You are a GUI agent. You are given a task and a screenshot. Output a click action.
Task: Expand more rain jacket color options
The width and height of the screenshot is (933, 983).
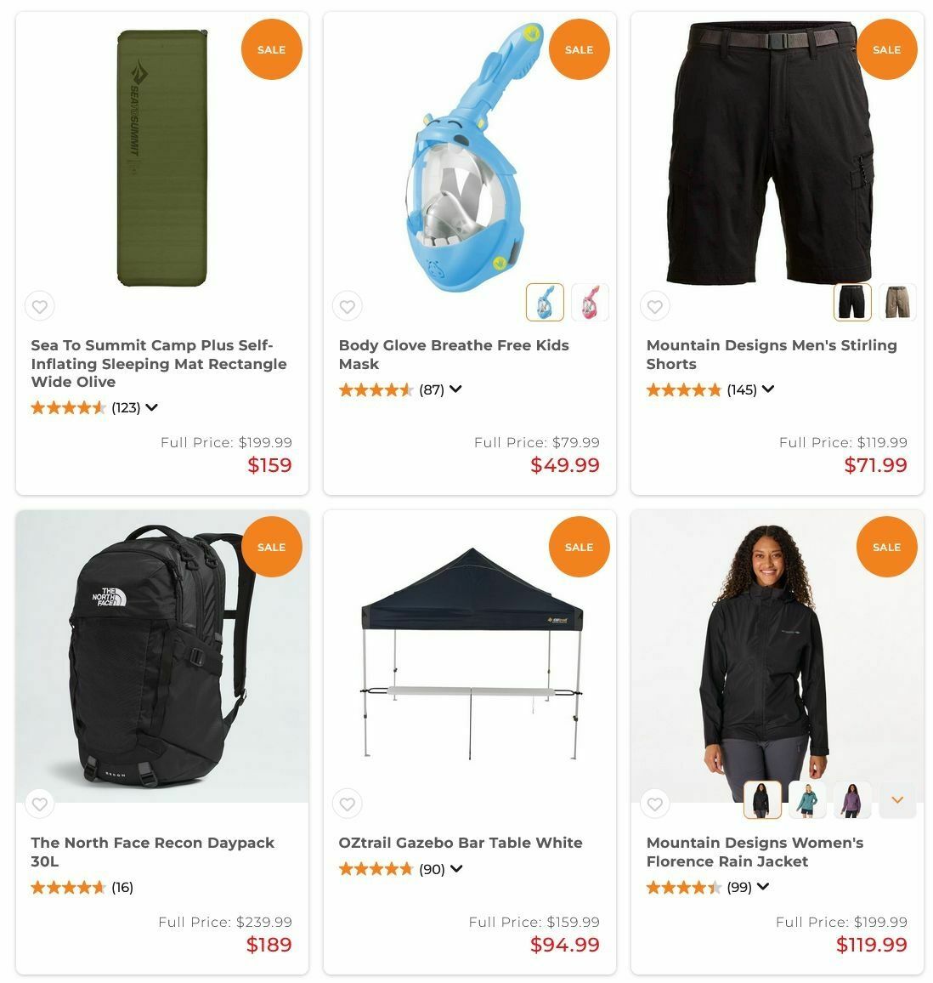(897, 800)
